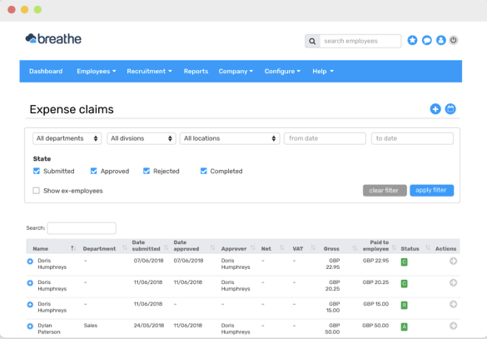Open the chat bubble icon
487x339 pixels.
(x=427, y=40)
